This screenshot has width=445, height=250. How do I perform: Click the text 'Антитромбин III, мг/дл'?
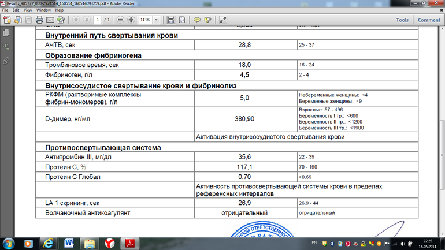coord(78,157)
